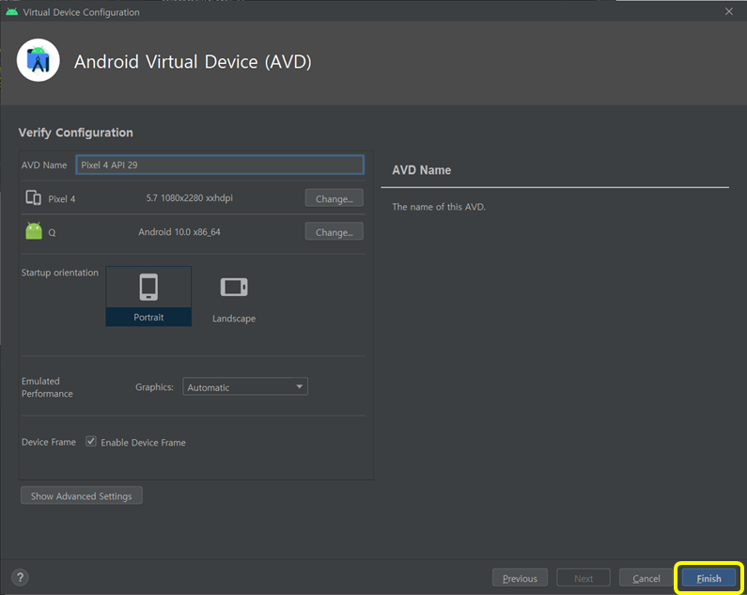The image size is (747, 595).
Task: Click the Android Q system image icon
Action: click(x=34, y=231)
